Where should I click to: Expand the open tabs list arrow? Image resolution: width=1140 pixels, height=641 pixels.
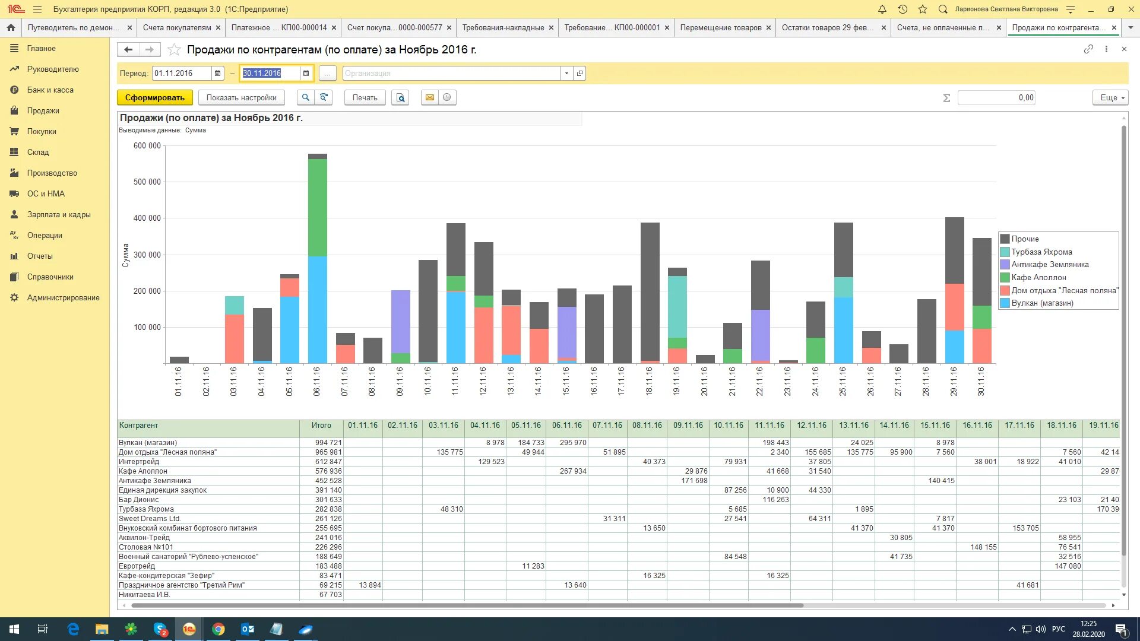coord(1130,28)
